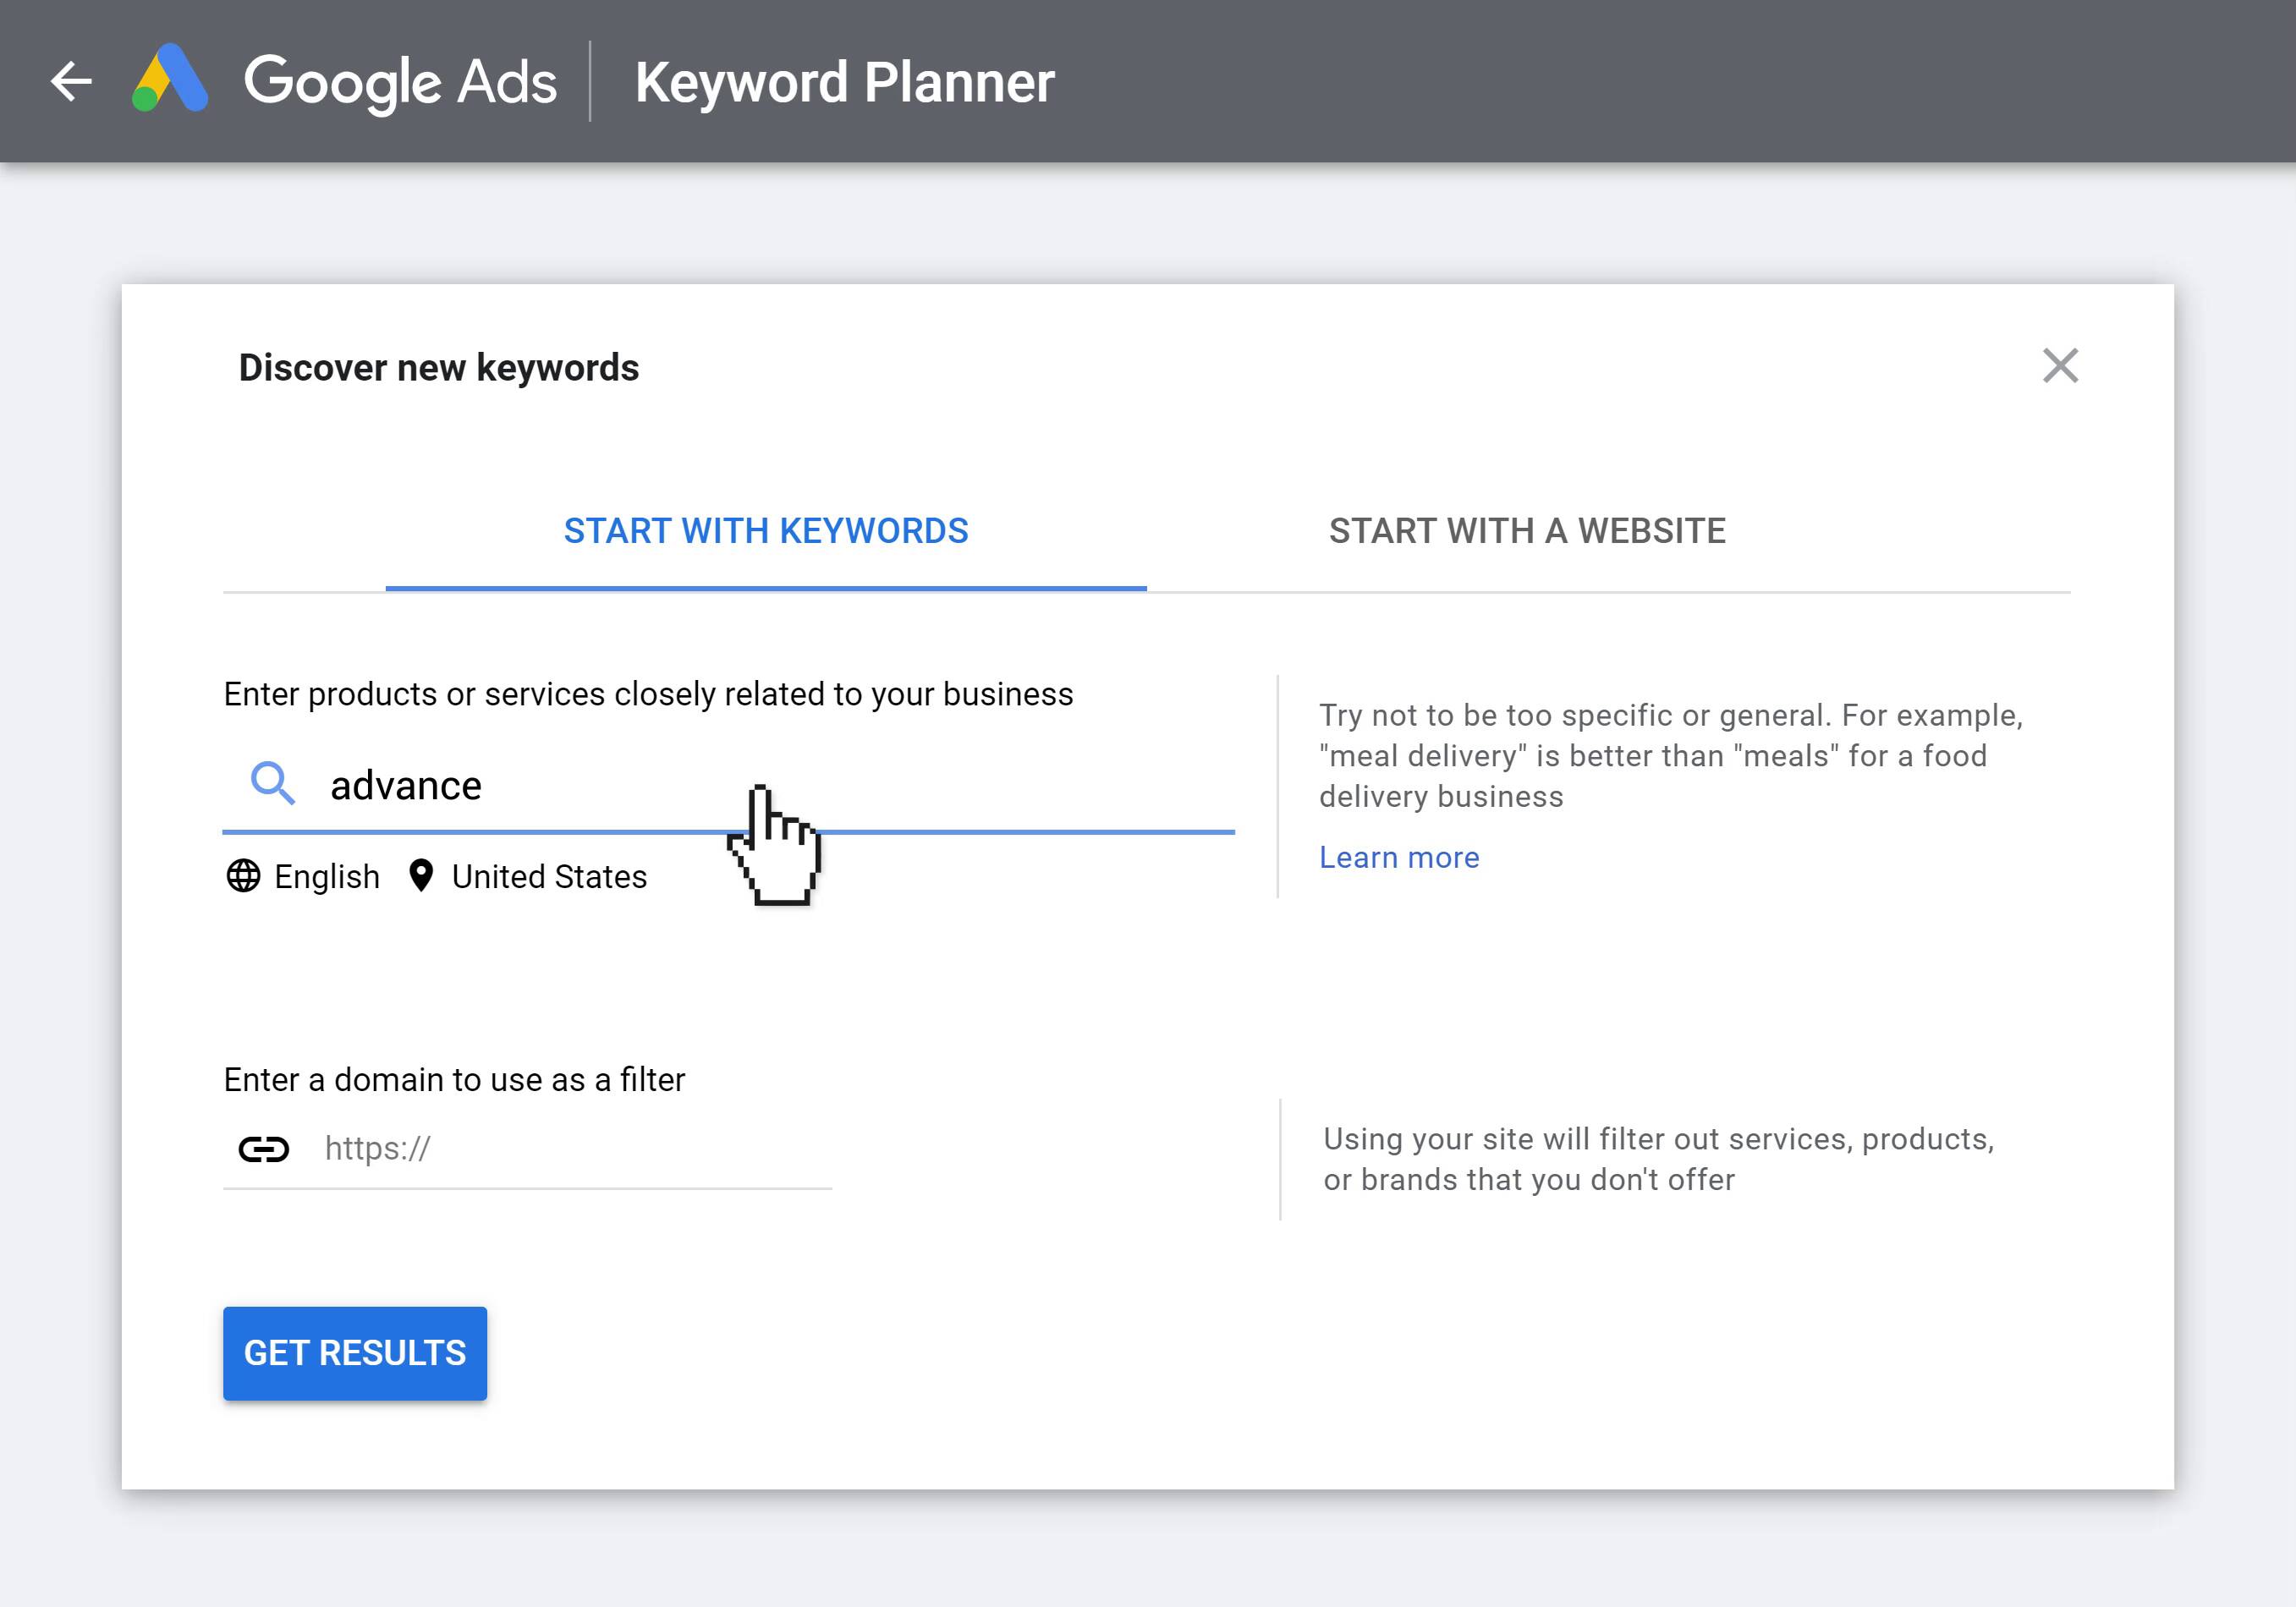Click the globe language icon
2296x1607 pixels.
pyautogui.click(x=243, y=876)
